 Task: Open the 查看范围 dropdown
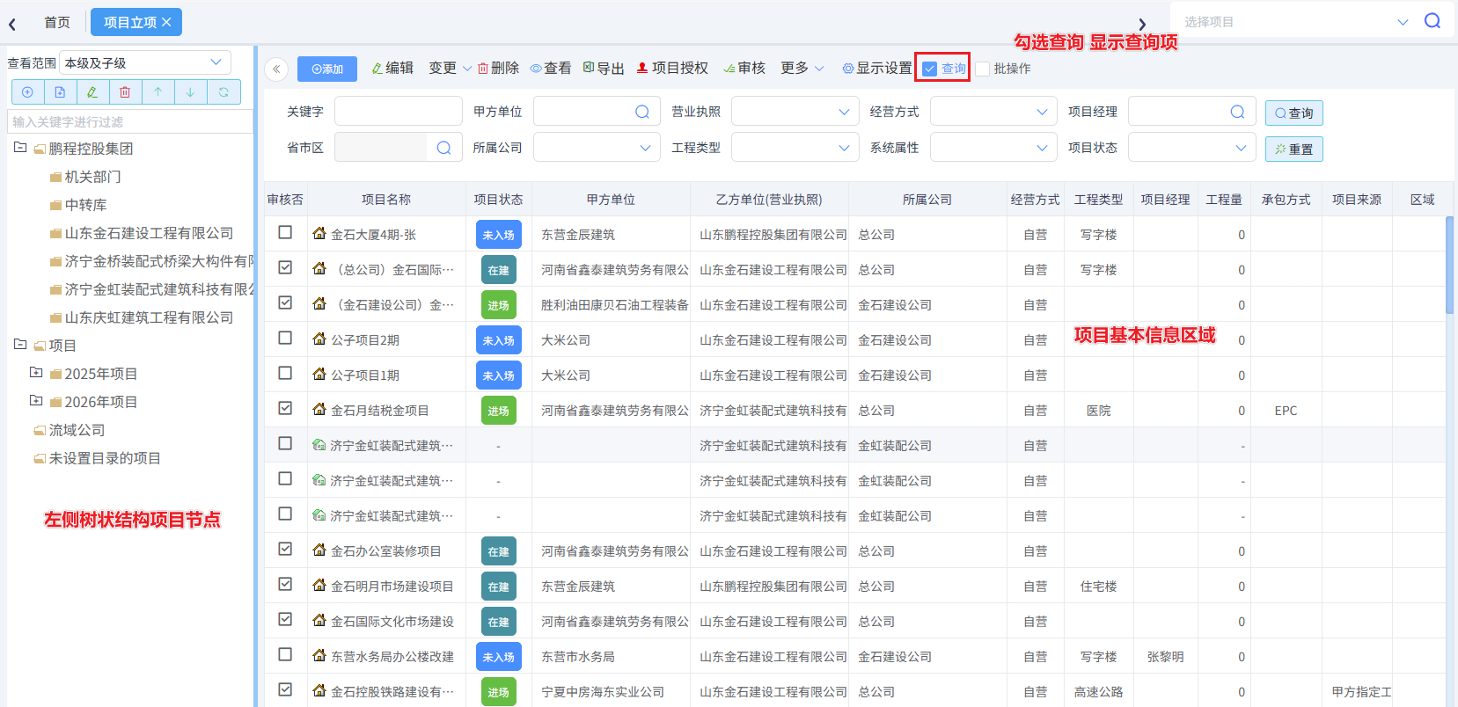click(145, 63)
